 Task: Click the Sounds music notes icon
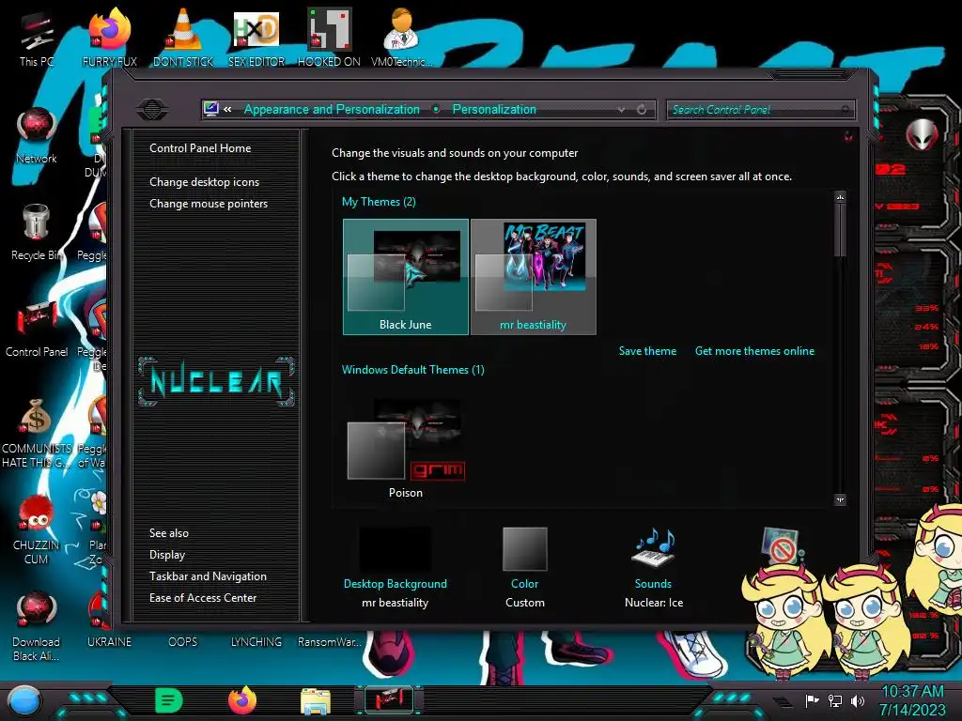[653, 547]
